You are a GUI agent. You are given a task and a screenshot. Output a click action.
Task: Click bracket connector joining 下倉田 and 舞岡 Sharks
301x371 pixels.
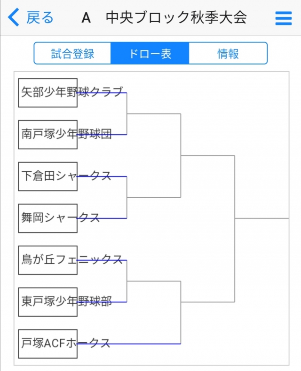127,197
